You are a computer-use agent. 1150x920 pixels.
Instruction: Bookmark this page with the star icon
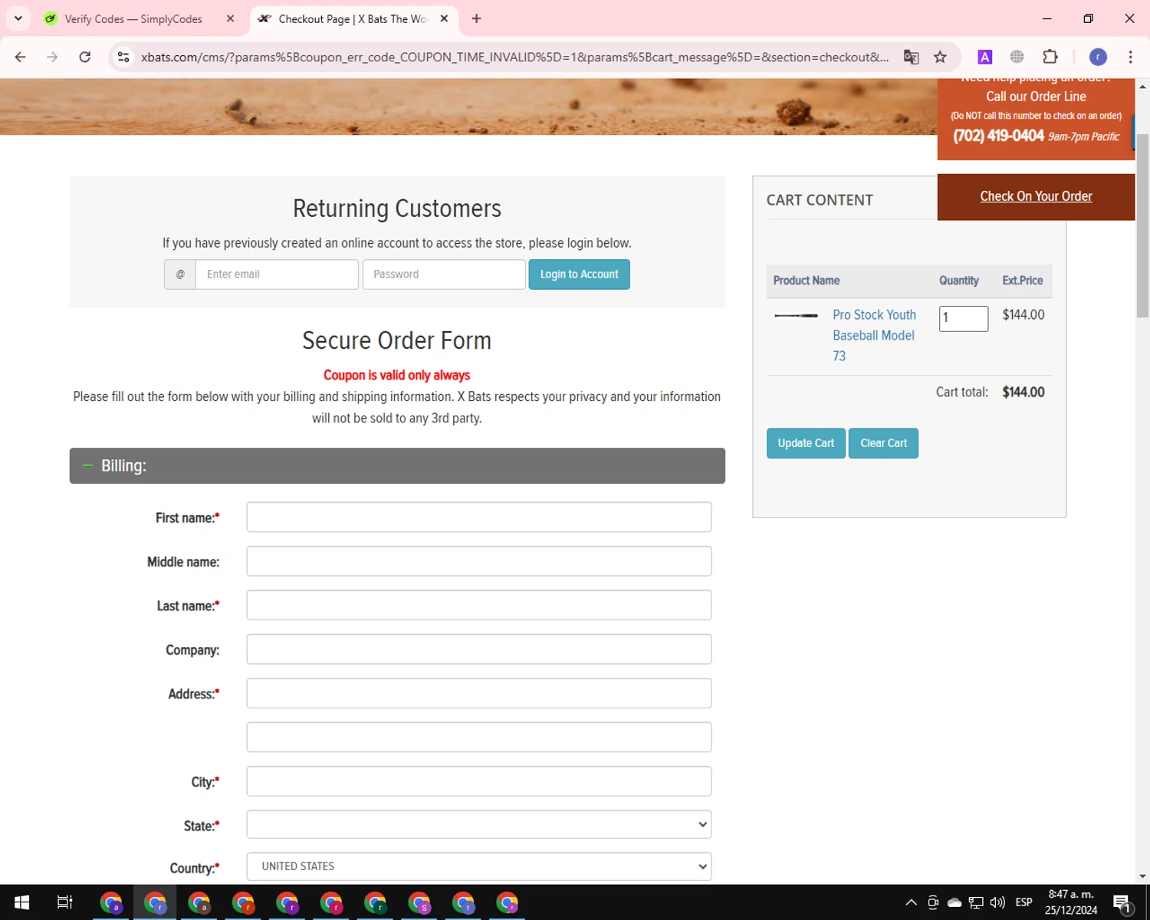[940, 57]
